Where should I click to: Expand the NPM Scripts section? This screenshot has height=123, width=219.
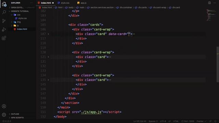(x=17, y=118)
